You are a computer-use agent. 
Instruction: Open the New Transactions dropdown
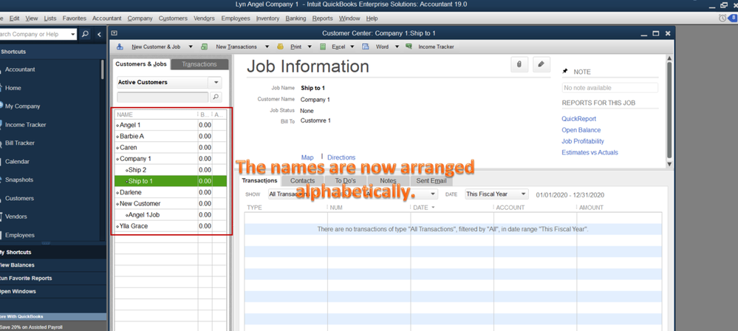[267, 47]
